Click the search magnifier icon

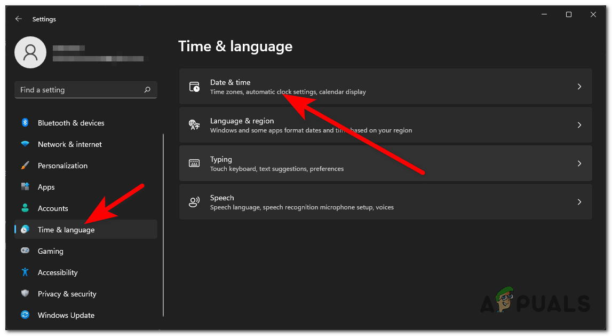point(147,90)
